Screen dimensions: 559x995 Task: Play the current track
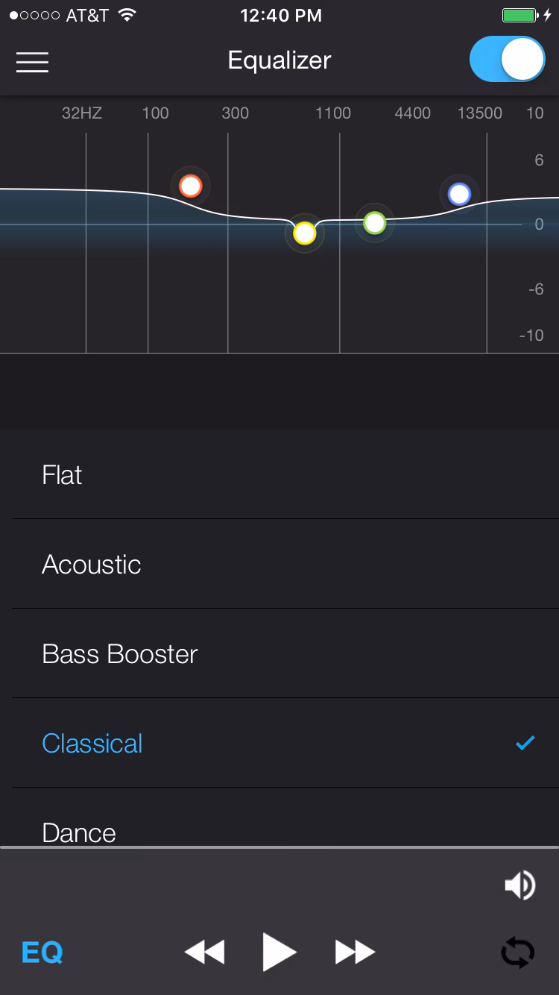279,951
